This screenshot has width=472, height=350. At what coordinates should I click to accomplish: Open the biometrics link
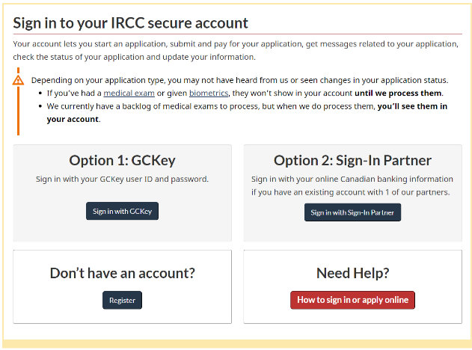(209, 93)
